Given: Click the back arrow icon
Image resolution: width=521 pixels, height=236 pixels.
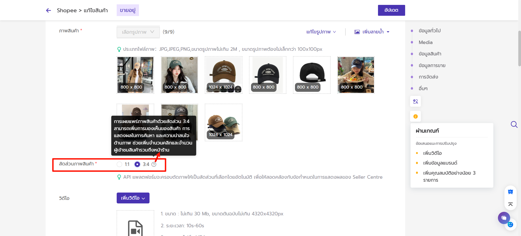Looking at the screenshot, I should click(49, 10).
